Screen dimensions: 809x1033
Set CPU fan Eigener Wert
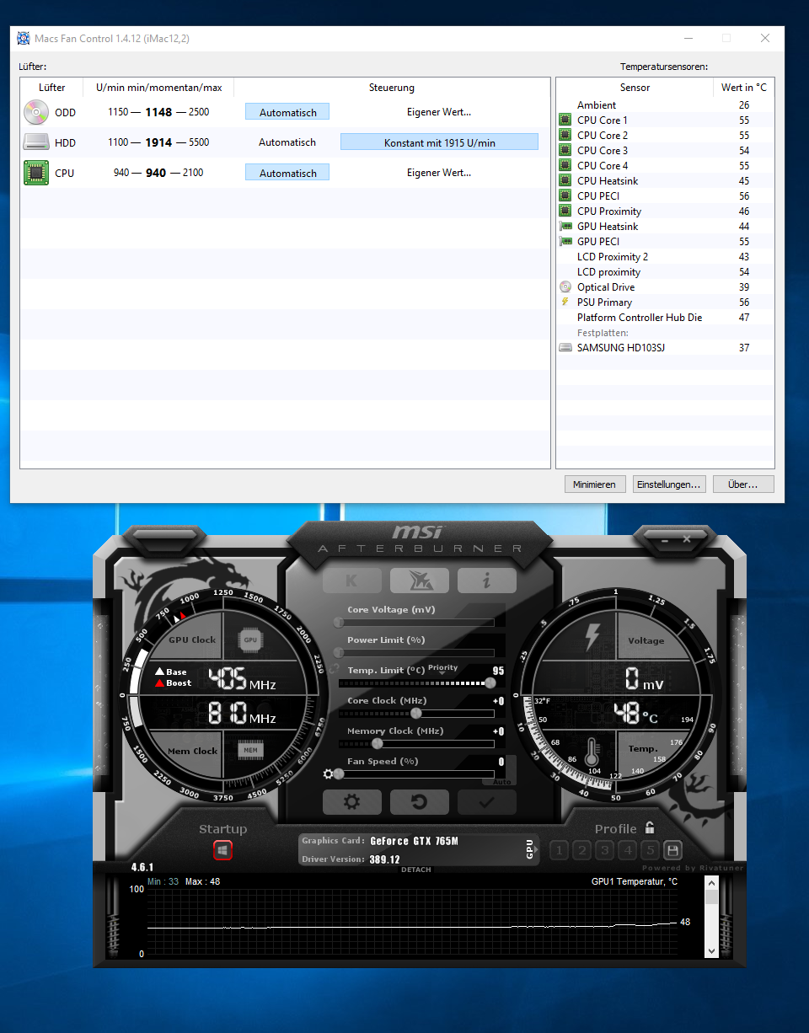439,173
